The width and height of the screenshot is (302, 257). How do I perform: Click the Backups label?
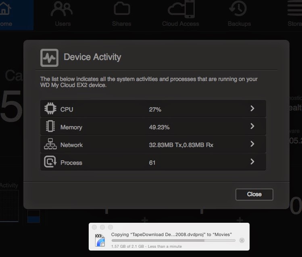click(239, 24)
